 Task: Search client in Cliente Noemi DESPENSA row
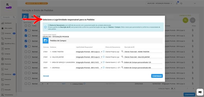tap(122, 67)
